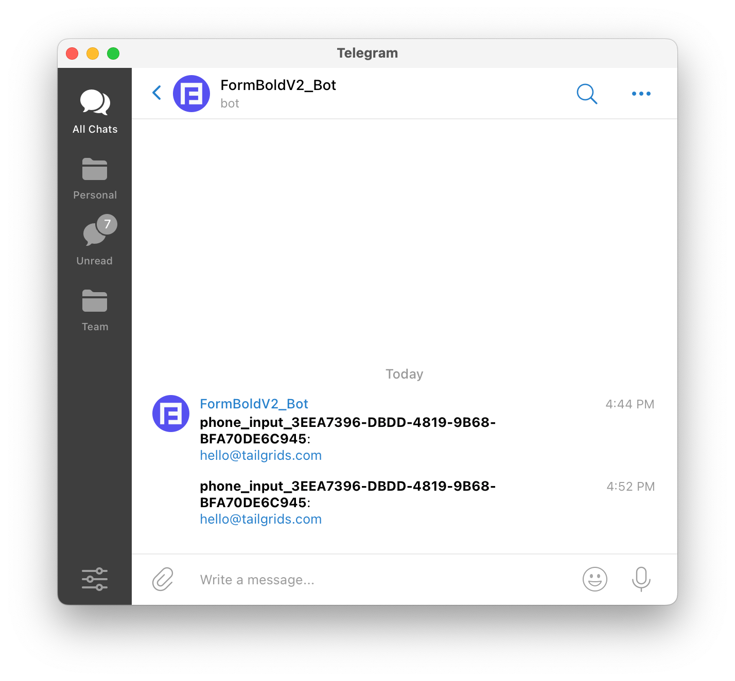Click the paperclip attach file icon
This screenshot has height=681, width=735.
pyautogui.click(x=163, y=579)
